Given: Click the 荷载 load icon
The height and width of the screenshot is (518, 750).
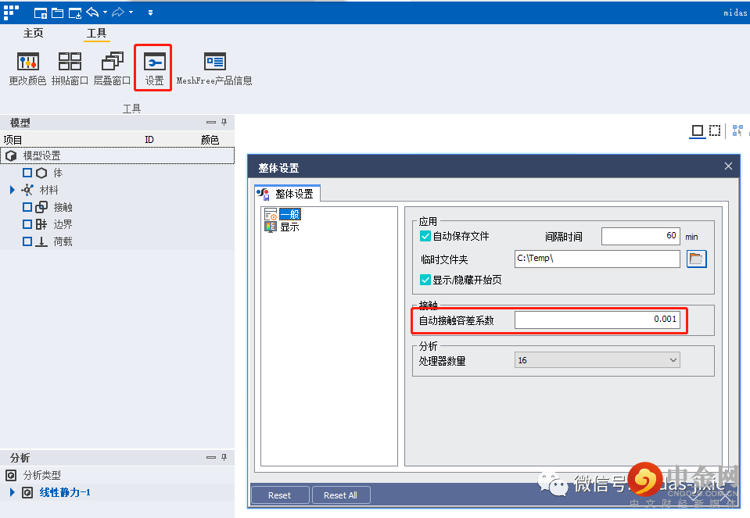Looking at the screenshot, I should (x=41, y=241).
